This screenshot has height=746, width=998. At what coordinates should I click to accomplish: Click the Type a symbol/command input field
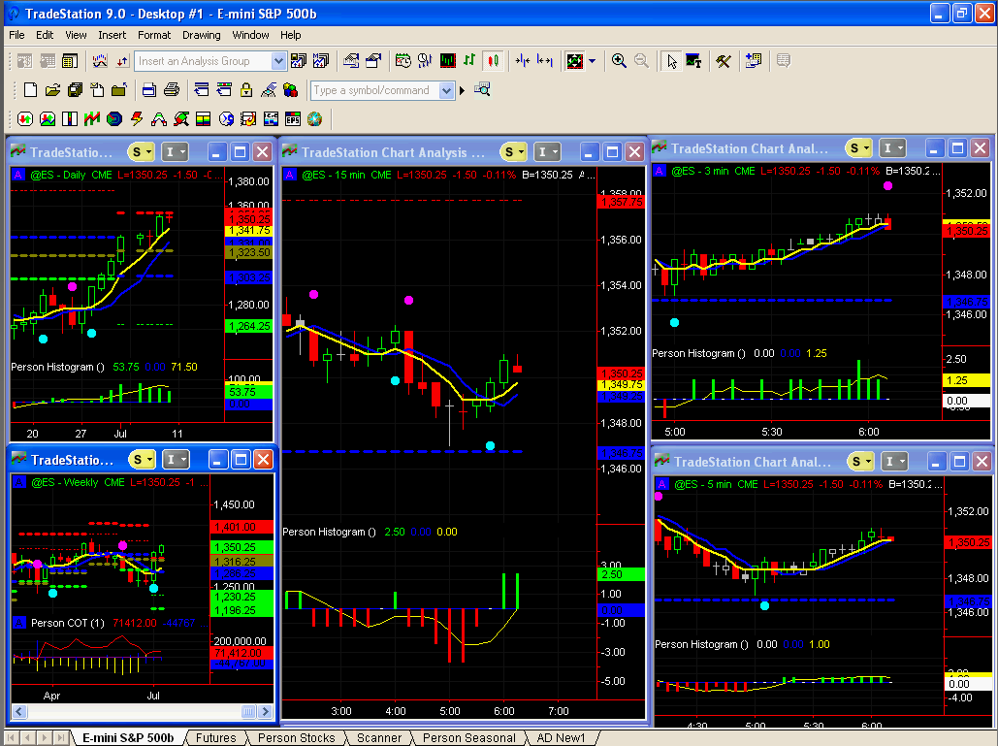pos(375,90)
